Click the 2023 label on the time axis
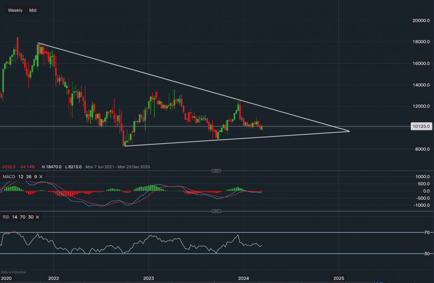 click(148, 278)
